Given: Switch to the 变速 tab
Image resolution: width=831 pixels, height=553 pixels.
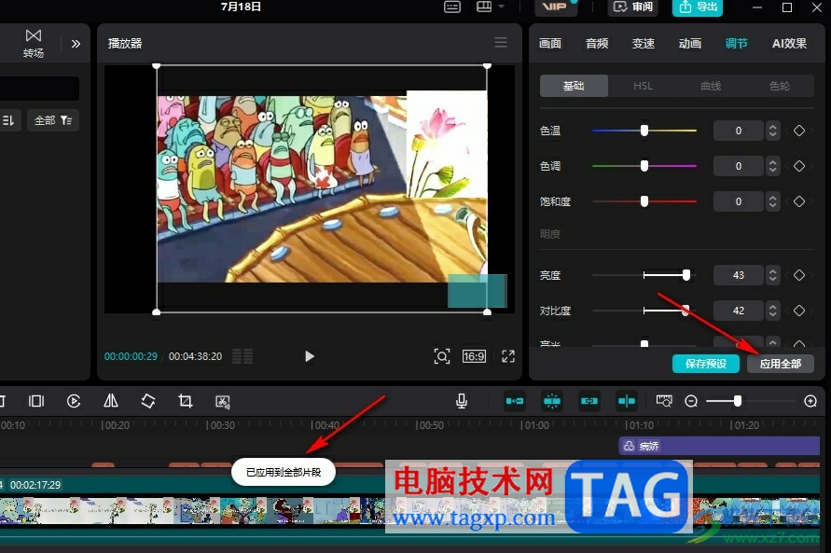Looking at the screenshot, I should (644, 44).
